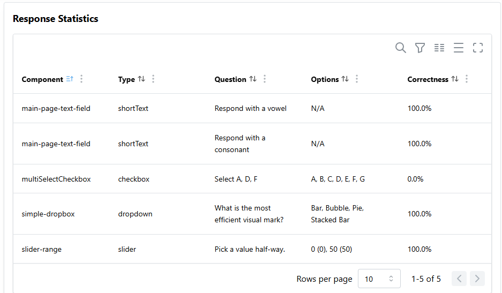The height and width of the screenshot is (293, 502).
Task: Sort by Type column
Action: tap(141, 79)
